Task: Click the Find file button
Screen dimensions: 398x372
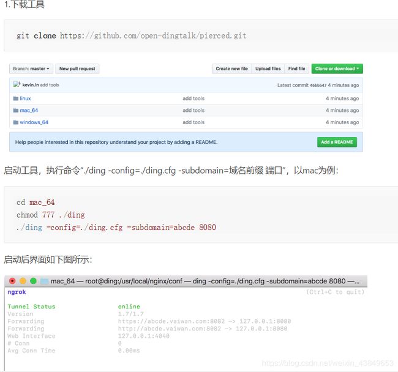Action: pyautogui.click(x=297, y=69)
